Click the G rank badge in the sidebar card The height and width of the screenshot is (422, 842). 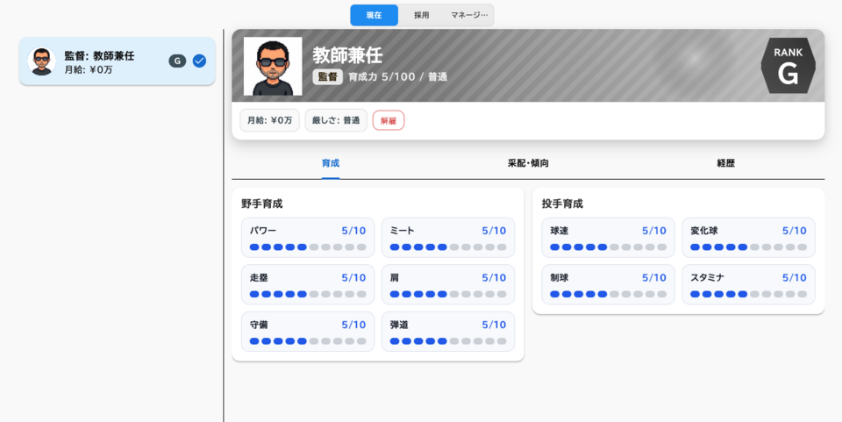coord(177,61)
